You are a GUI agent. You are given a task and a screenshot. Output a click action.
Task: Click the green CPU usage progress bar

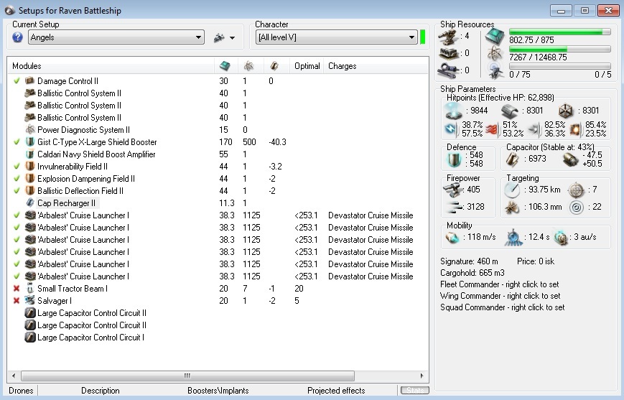point(559,32)
